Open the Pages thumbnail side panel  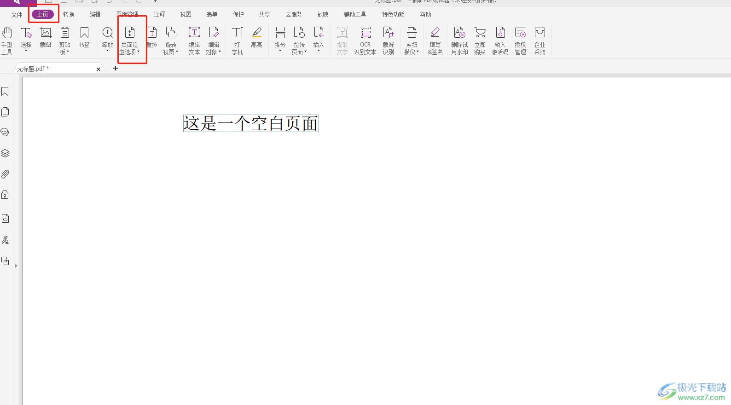click(x=5, y=112)
